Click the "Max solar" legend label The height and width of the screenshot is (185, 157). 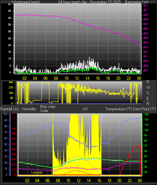[48, 107]
